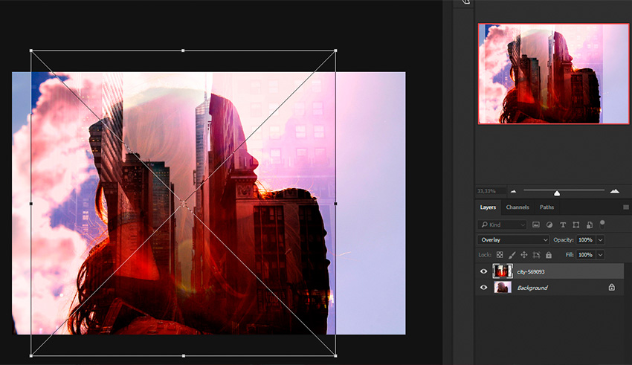Filter layers by adjustment layer icon
The height and width of the screenshot is (365, 632).
[x=549, y=225]
